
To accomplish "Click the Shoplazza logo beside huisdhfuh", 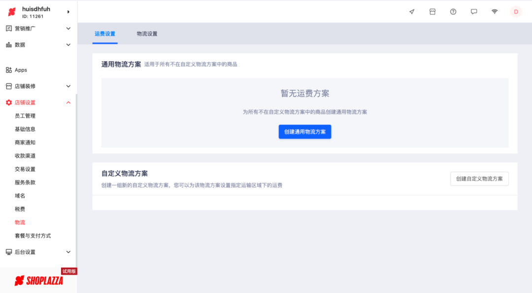I will pos(12,12).
